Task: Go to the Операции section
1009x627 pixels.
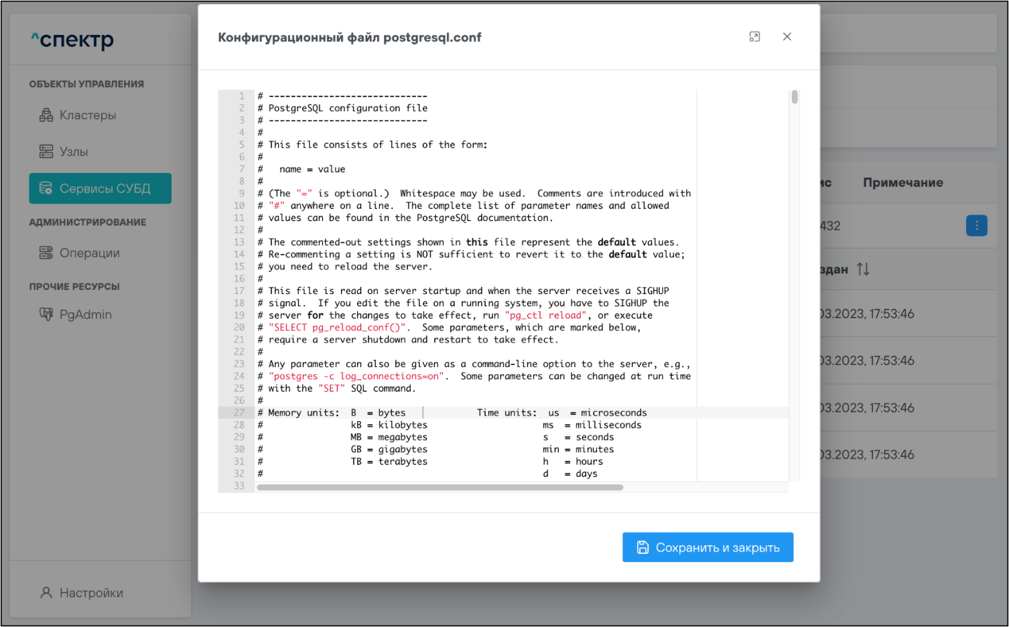Action: coord(90,253)
